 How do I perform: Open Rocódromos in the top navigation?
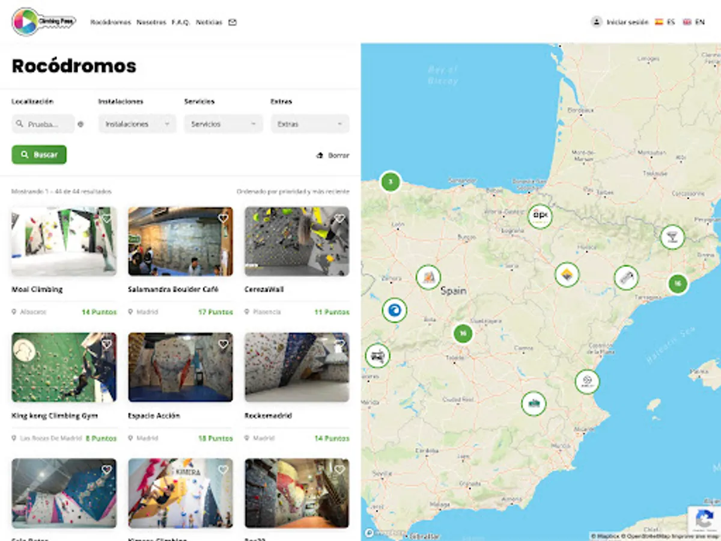111,22
